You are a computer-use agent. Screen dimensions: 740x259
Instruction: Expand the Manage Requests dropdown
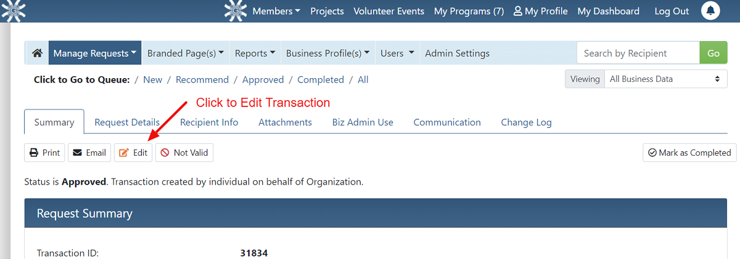(95, 53)
